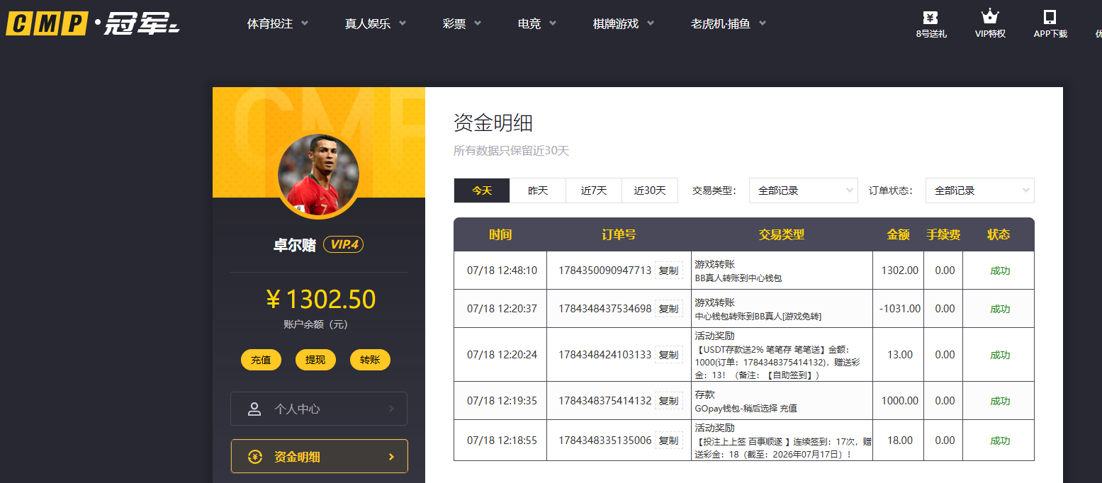This screenshot has height=483, width=1102.
Task: Click BB真人转账到中心钱包 description
Action: [x=738, y=278]
